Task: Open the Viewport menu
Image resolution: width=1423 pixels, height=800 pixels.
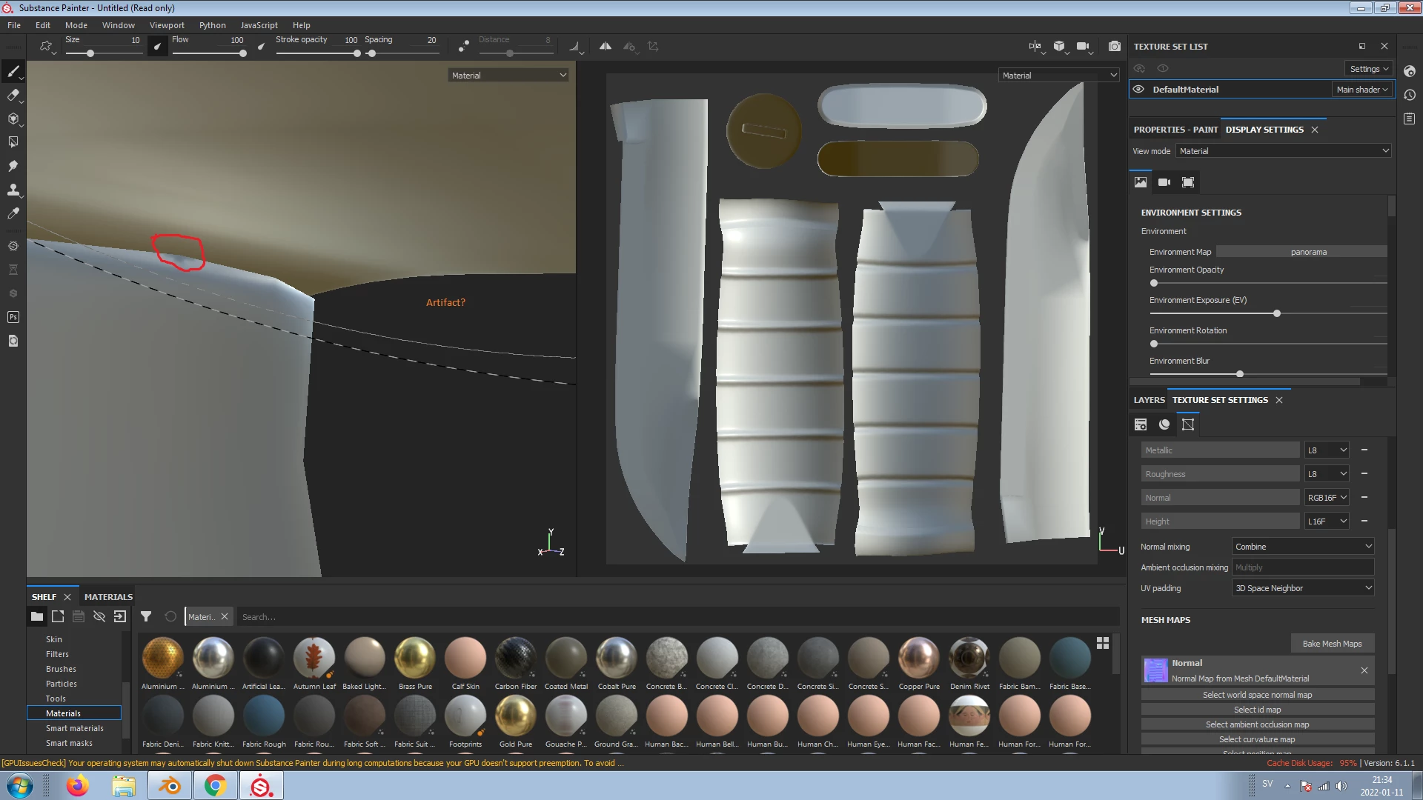Action: click(x=167, y=25)
